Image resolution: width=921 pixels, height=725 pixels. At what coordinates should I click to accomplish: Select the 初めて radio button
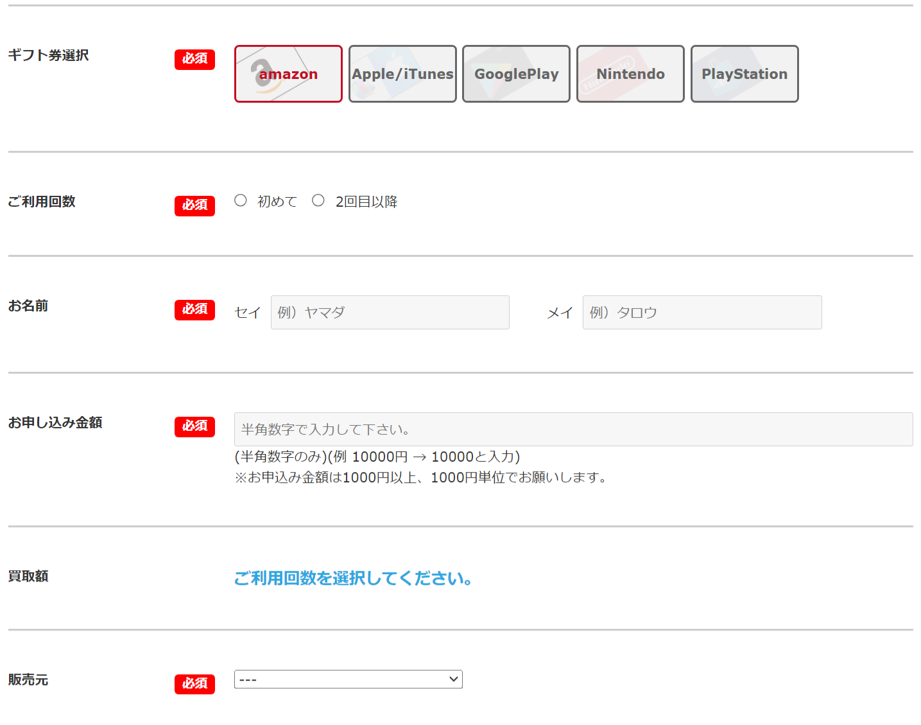pos(241,200)
